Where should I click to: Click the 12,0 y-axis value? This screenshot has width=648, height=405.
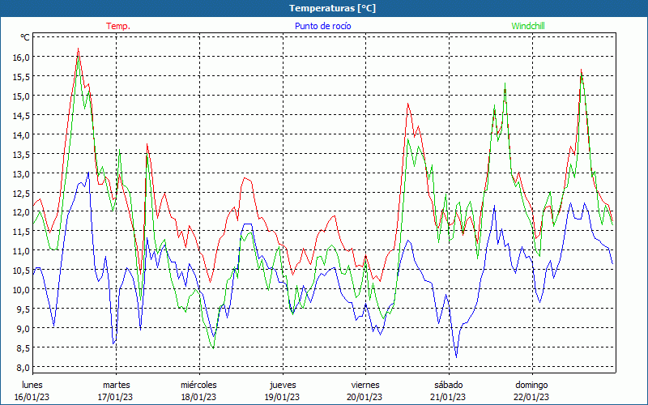click(21, 212)
